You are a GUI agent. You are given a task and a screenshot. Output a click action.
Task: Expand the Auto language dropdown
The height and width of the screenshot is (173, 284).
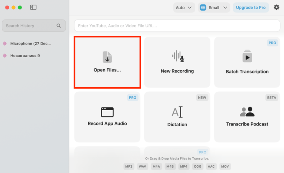coord(184,8)
